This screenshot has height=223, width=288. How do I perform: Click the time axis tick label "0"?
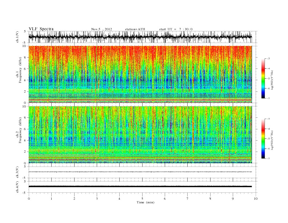click(29, 199)
